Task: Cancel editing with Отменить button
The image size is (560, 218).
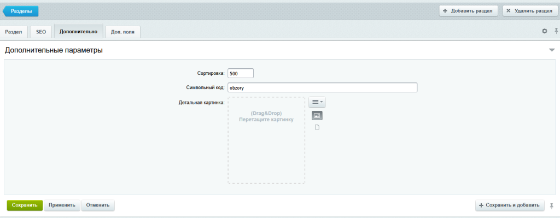Action: 98,205
